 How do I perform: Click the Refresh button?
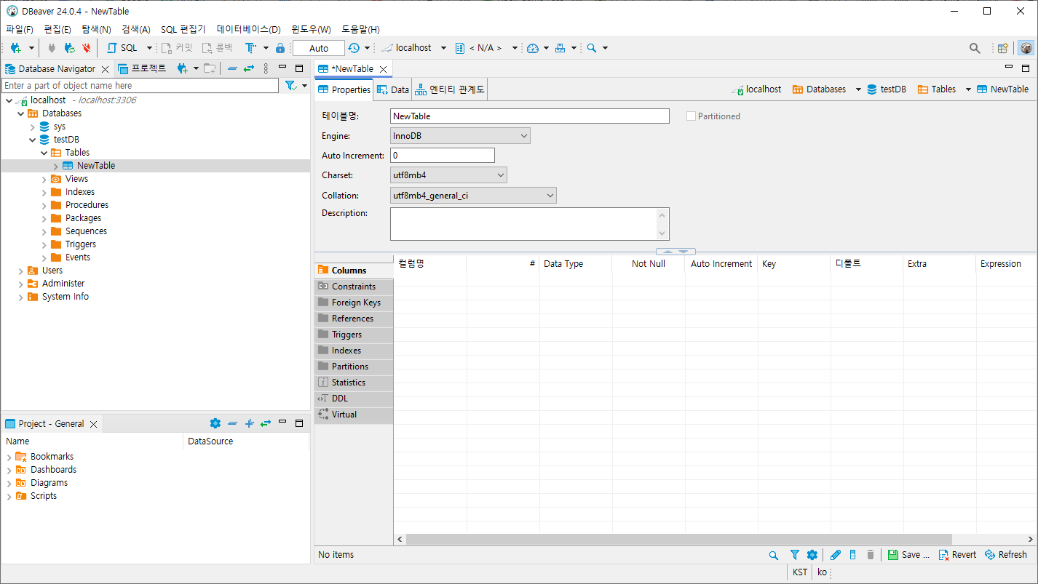[1006, 555]
